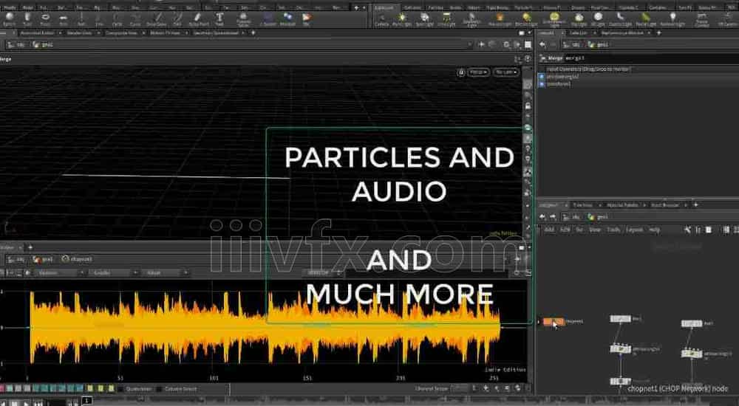Switch to the Geometry Spreadsheet tab
Viewport: 739px width, 406px height.
[218, 33]
